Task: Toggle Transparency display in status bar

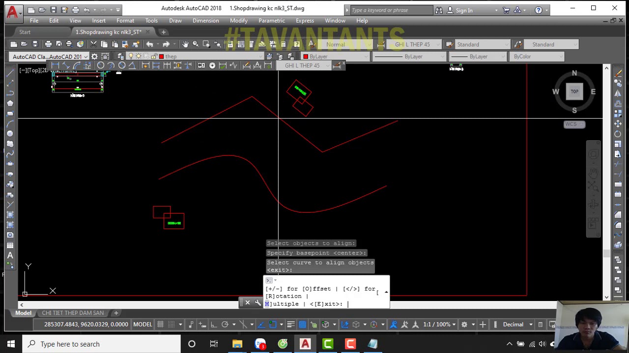Action: pyautogui.click(x=302, y=325)
